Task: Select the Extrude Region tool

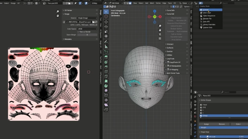Action: click(106, 57)
